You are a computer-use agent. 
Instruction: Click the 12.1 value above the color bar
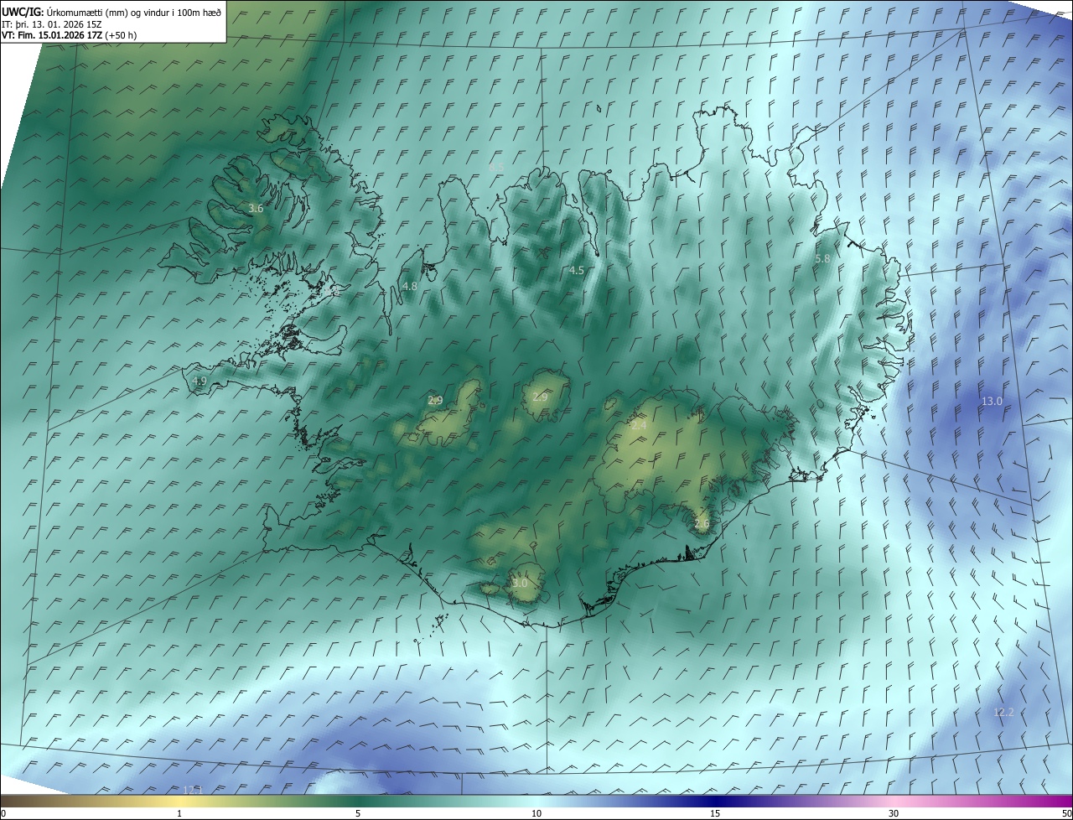tap(193, 790)
